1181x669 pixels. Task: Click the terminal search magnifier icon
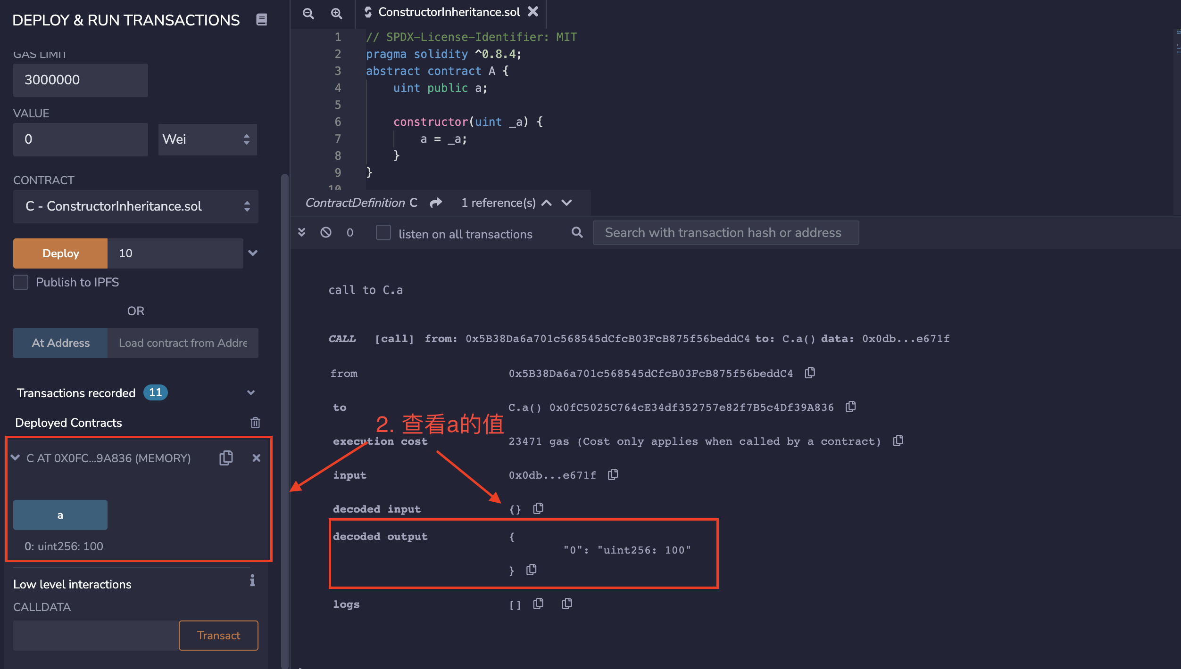(x=577, y=232)
